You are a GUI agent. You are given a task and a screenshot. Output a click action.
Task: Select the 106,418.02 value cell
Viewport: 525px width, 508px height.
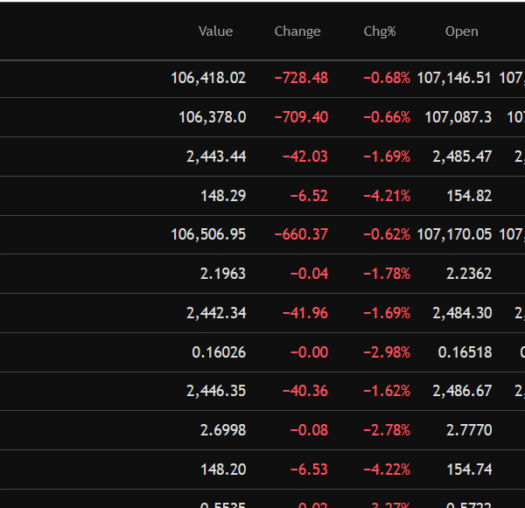pos(208,78)
